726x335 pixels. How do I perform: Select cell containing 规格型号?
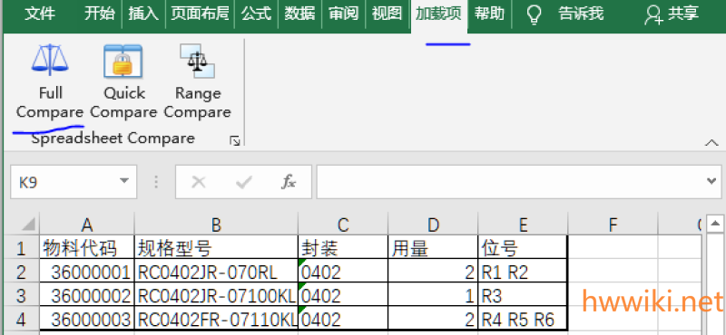click(216, 248)
